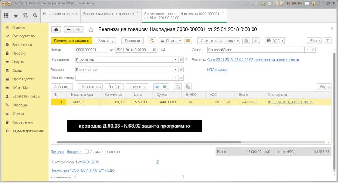The height and width of the screenshot is (183, 338).
Task: Open the document report icon next to Создать на основании
Action: [x=246, y=40]
